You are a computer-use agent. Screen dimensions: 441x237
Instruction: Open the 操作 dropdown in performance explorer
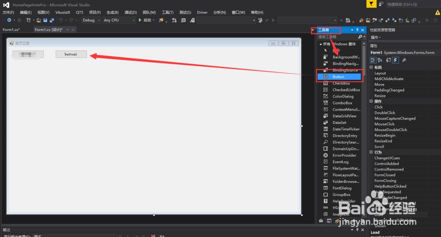coord(376,37)
